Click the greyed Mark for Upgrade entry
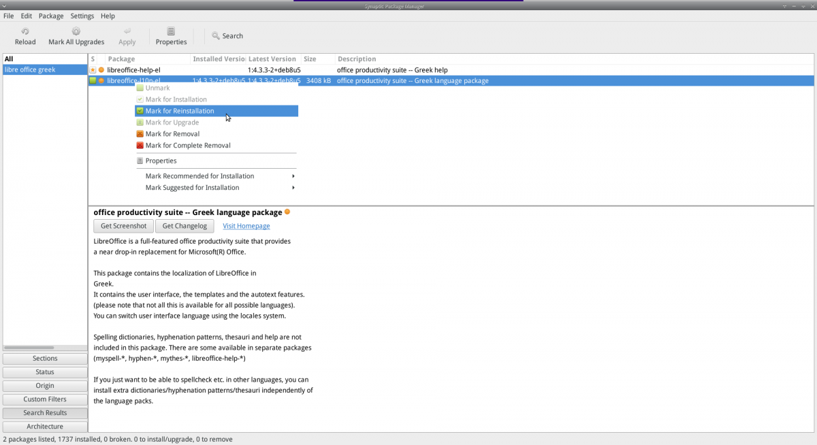This screenshot has width=817, height=445. coord(217,122)
